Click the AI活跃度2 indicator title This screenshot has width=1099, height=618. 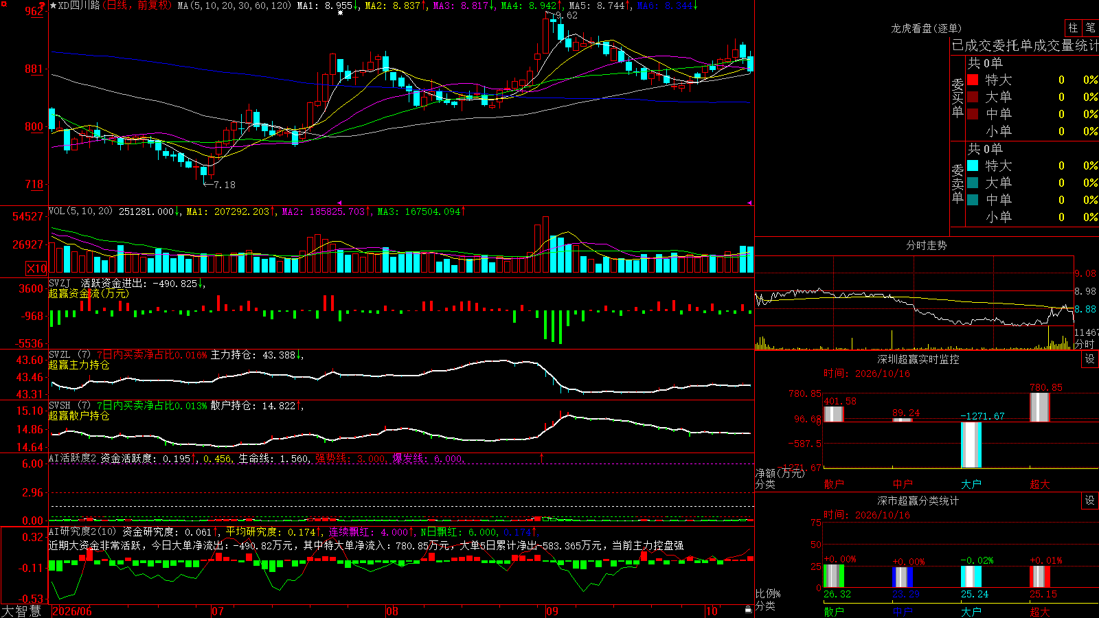click(x=72, y=458)
